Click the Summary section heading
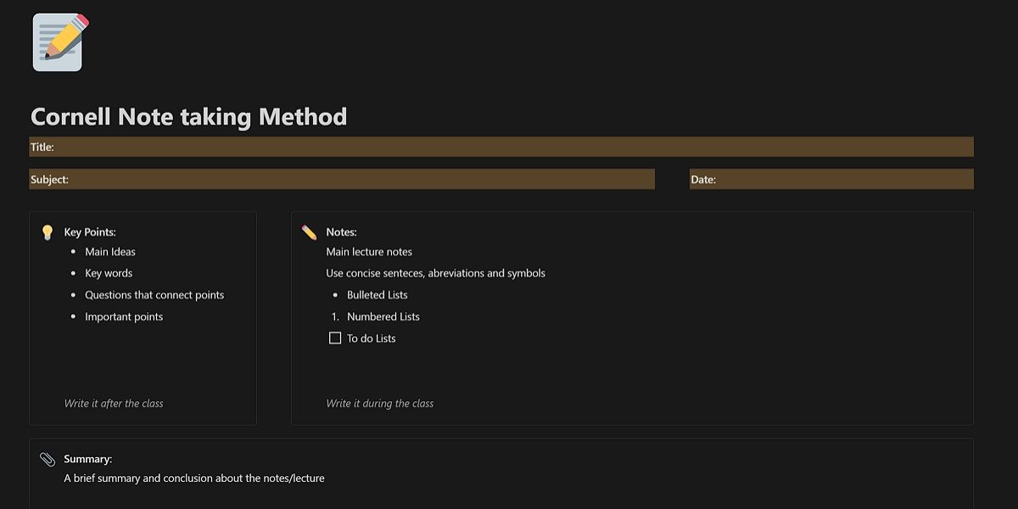The height and width of the screenshot is (509, 1018). (87, 458)
